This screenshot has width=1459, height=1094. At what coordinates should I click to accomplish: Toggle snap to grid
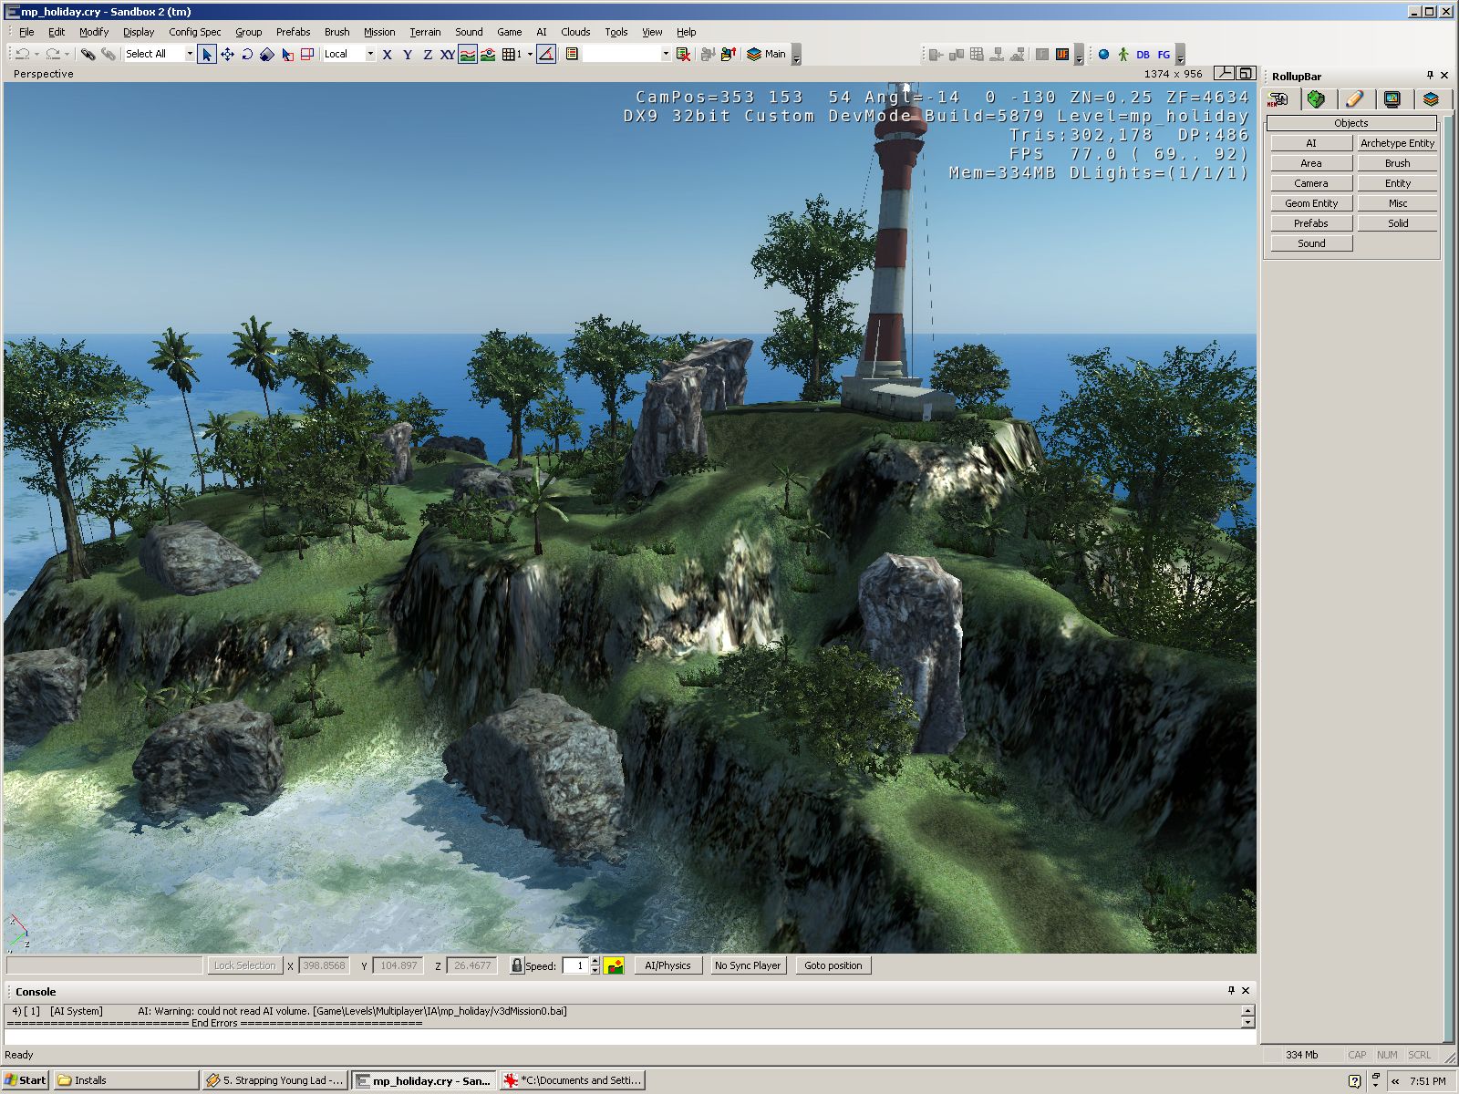click(511, 54)
